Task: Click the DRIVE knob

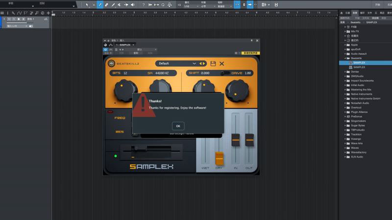Action: tap(237, 91)
